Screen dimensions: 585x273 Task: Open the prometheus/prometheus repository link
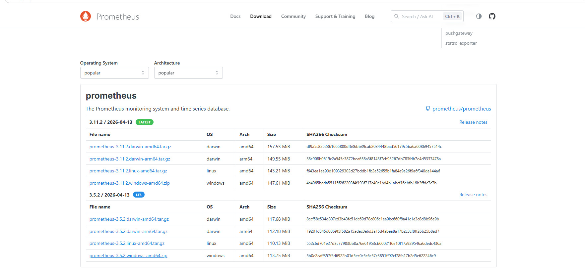pos(462,109)
